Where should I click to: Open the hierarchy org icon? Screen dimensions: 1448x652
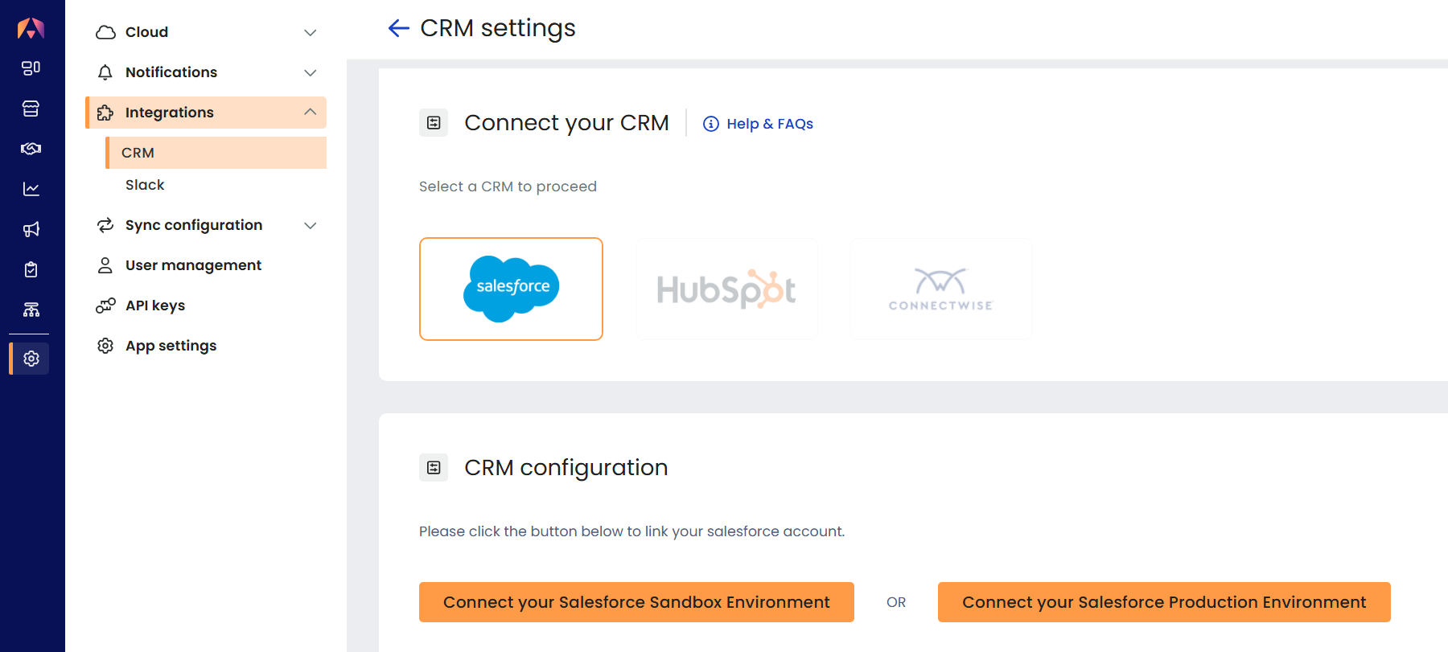coord(31,310)
